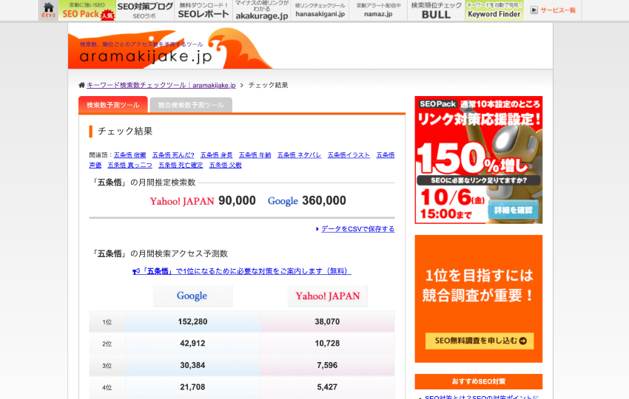Click the サービス一覧 play arrow icon
The image size is (629, 399).
tap(534, 10)
